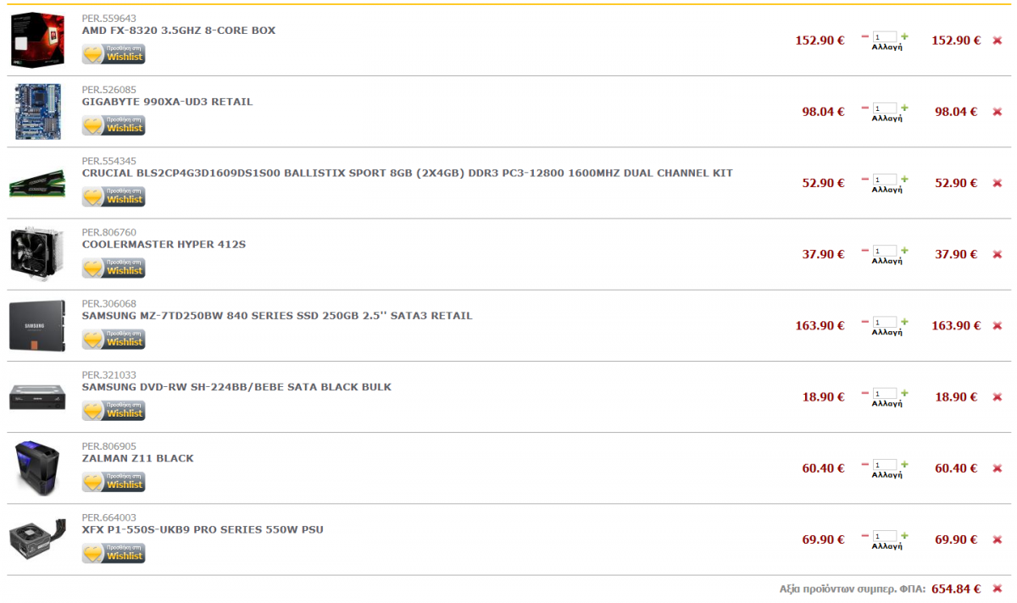Increase quantity of Crucial Ballistix RAM

pos(904,180)
